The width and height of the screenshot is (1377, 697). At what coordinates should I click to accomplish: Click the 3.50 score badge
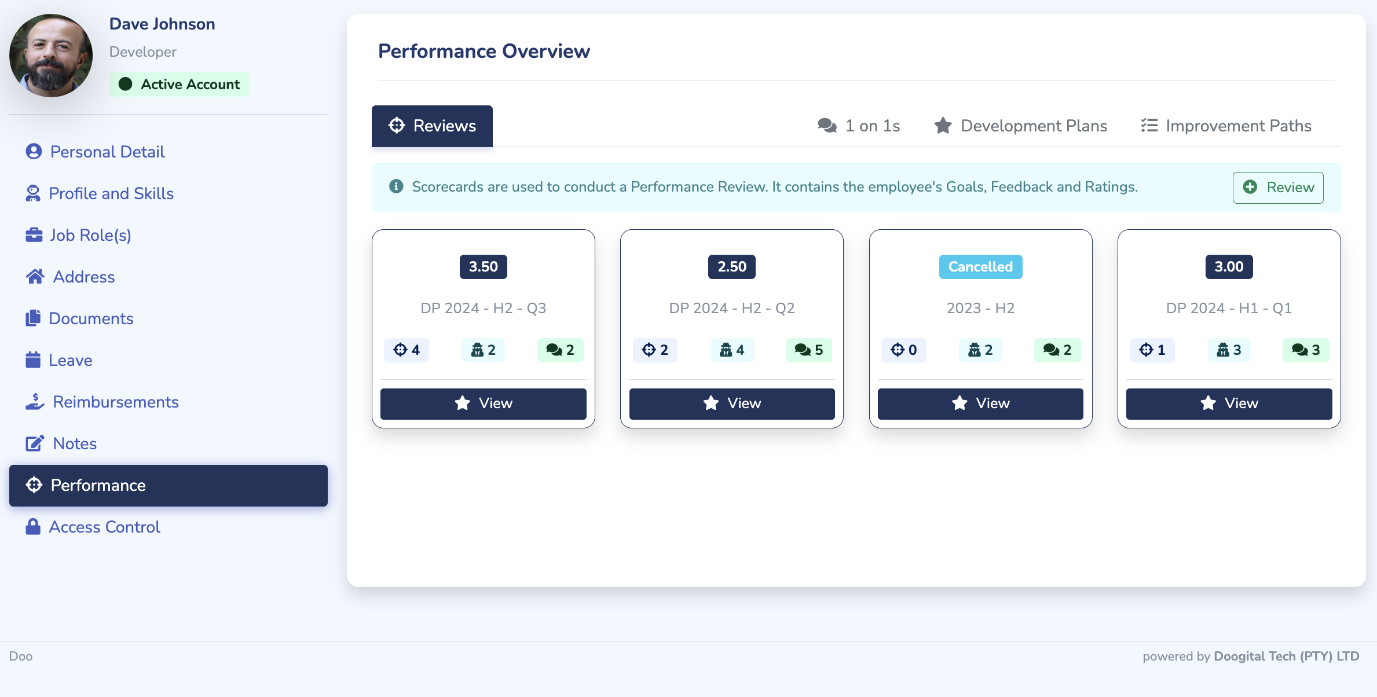tap(484, 267)
